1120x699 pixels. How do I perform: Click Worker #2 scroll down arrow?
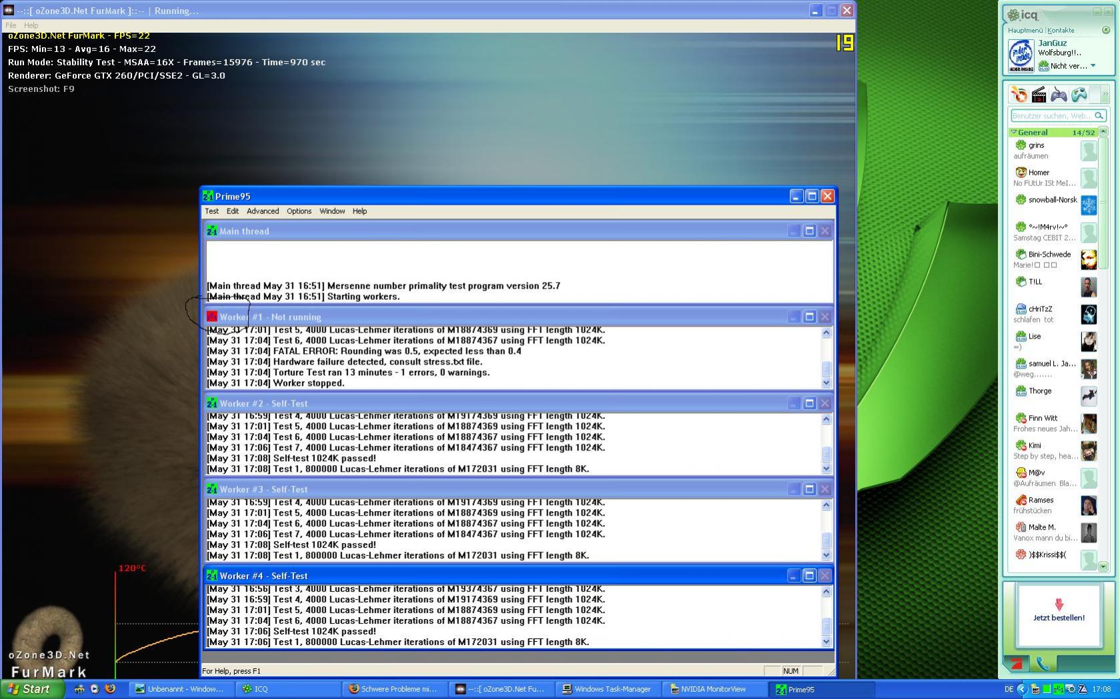tap(826, 468)
